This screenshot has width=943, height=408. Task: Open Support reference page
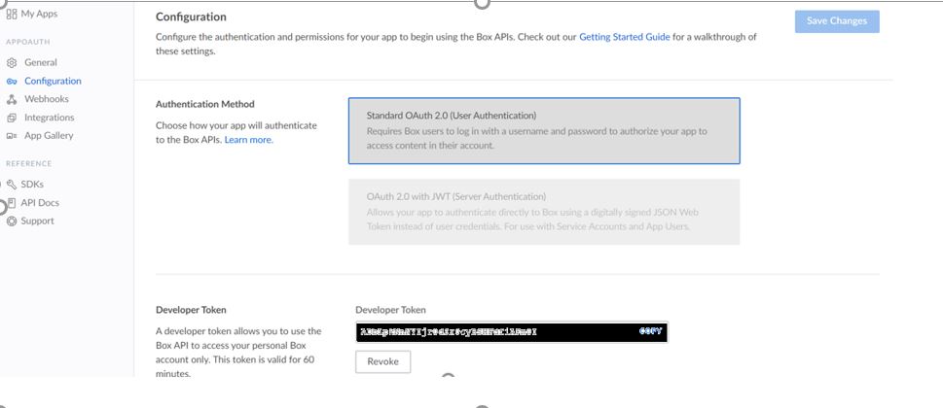point(37,221)
